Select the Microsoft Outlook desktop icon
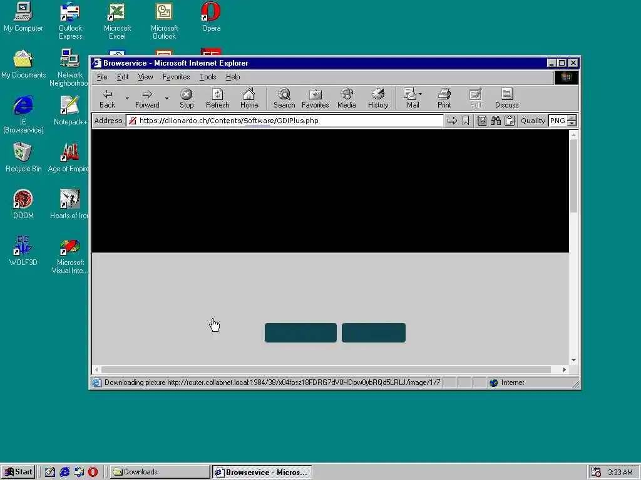The width and height of the screenshot is (641, 480). 165,21
